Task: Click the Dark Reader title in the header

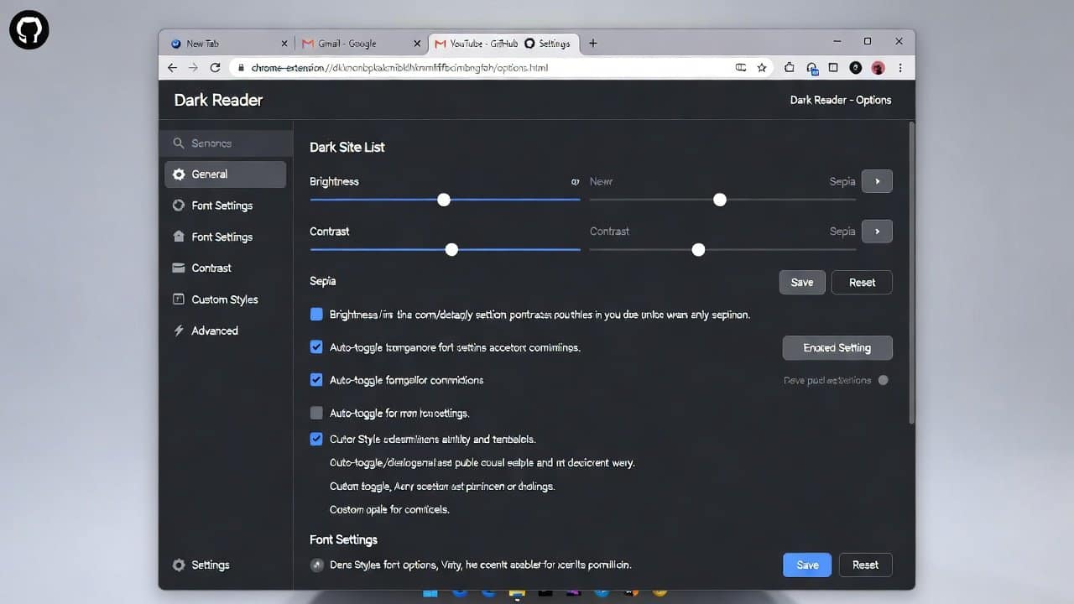Action: (218, 100)
